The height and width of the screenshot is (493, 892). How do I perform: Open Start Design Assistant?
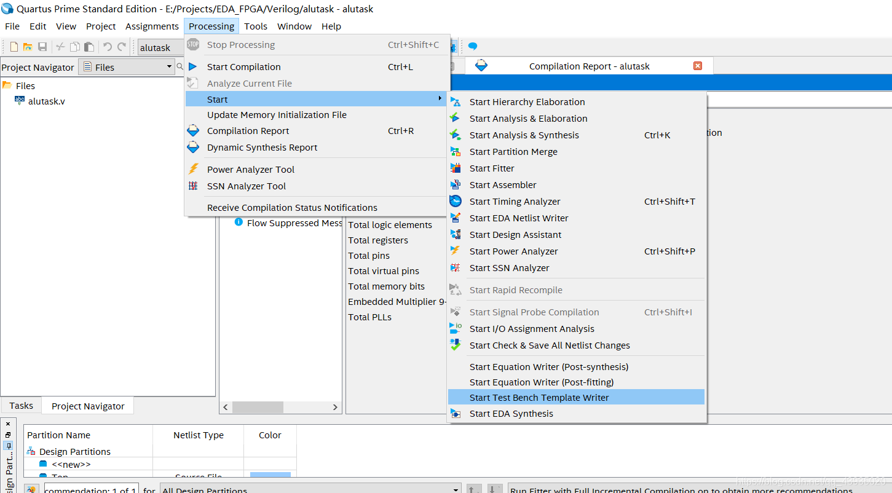click(515, 234)
